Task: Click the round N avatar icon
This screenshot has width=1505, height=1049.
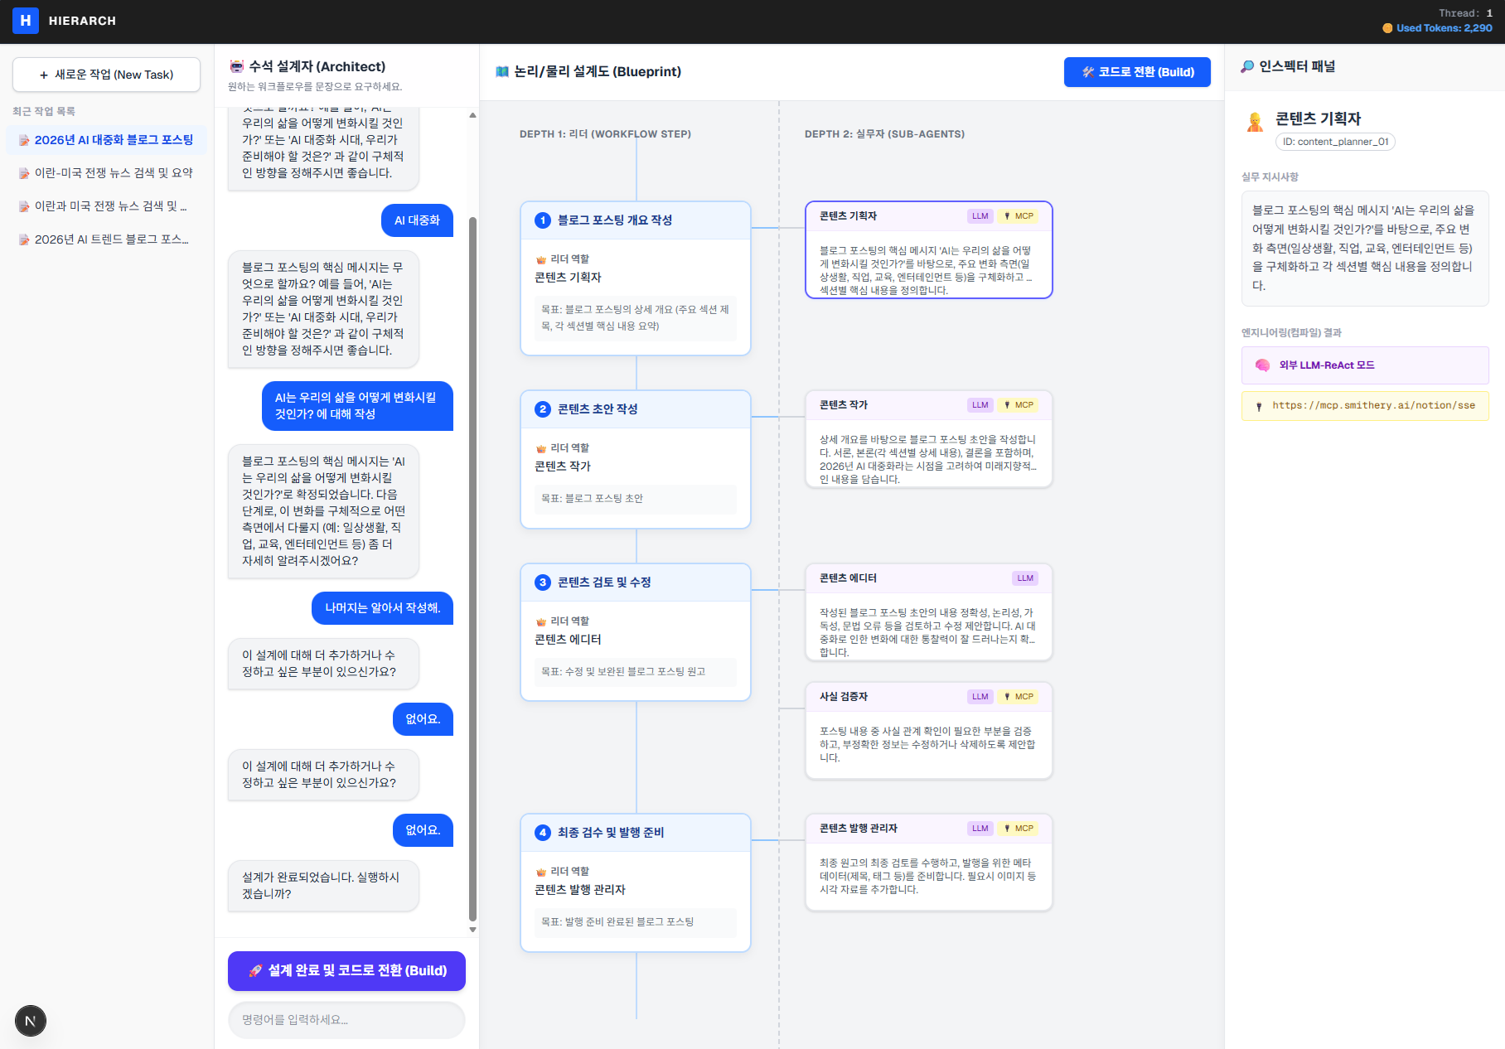Action: [31, 1021]
